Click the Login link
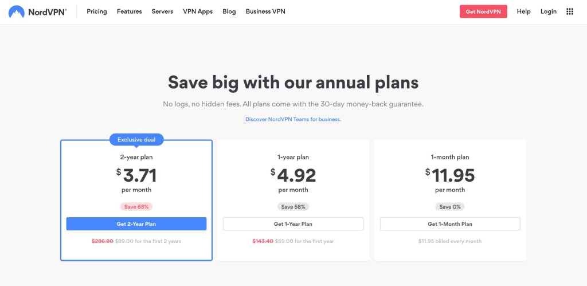Image resolution: width=587 pixels, height=286 pixels. point(549,11)
